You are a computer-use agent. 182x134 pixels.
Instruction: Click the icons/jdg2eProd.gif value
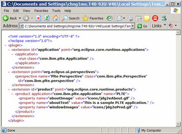(x=112, y=107)
